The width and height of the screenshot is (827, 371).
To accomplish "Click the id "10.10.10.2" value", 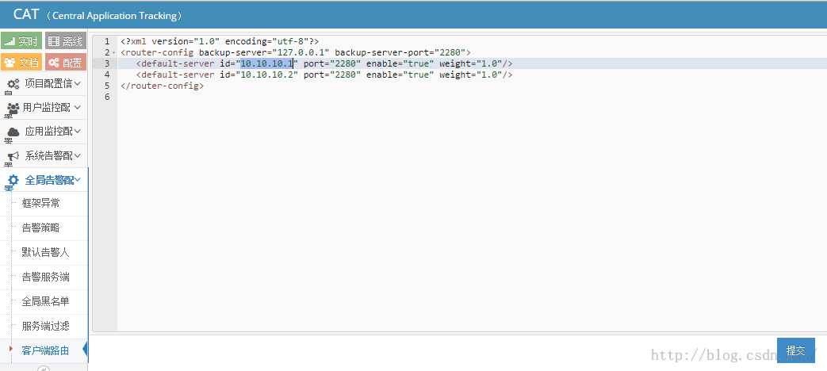I will [267, 75].
